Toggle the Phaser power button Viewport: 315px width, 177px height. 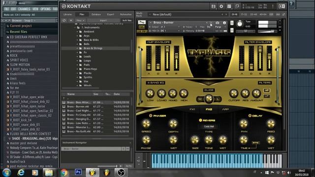(x=151, y=116)
